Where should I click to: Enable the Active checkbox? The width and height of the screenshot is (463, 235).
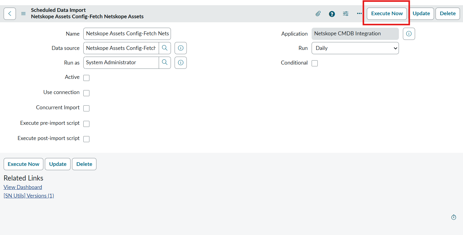click(x=86, y=78)
